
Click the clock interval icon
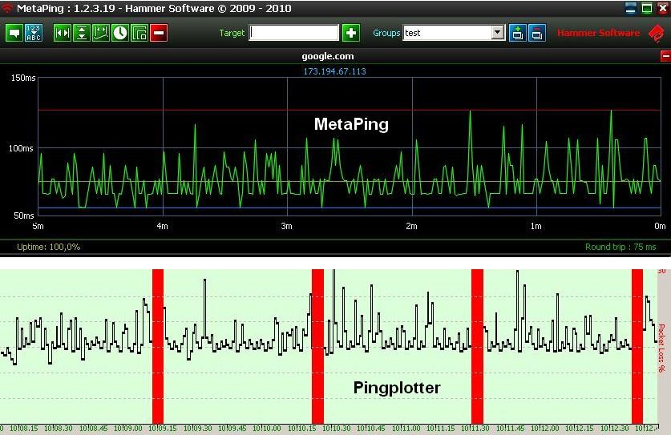point(120,33)
